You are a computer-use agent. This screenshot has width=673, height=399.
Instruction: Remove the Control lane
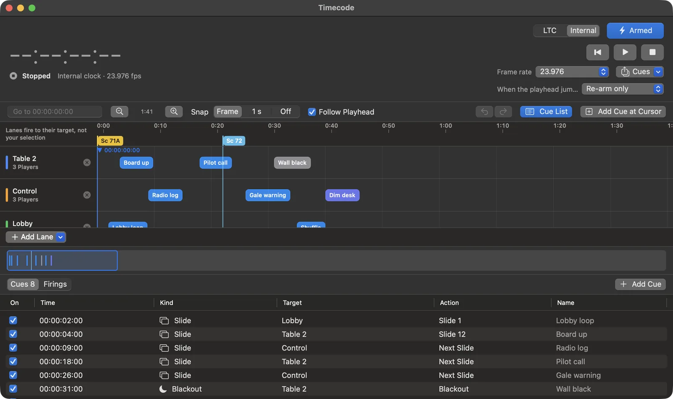pyautogui.click(x=87, y=195)
